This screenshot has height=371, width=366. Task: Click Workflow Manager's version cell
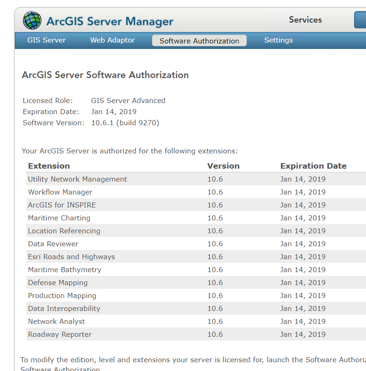215,192
